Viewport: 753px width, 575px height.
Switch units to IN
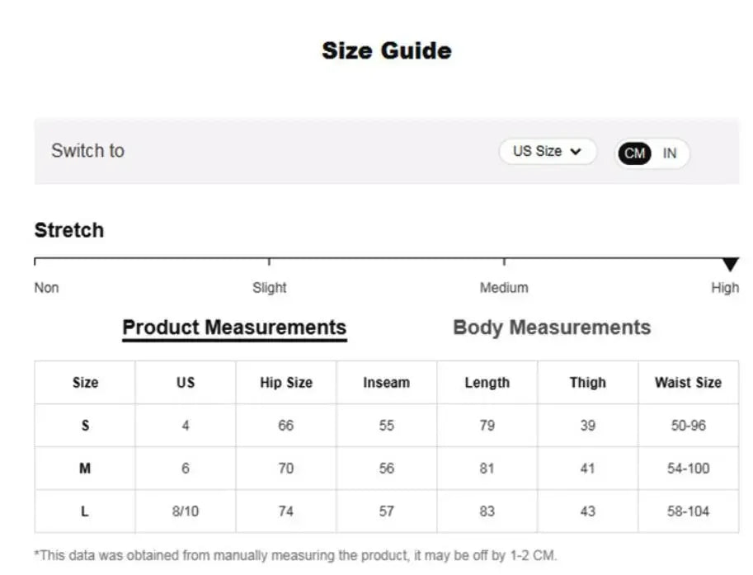pyautogui.click(x=670, y=153)
